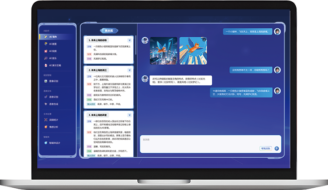Select AI 音乐 from sidebar
This screenshot has height=190, width=328.
click(x=51, y=58)
